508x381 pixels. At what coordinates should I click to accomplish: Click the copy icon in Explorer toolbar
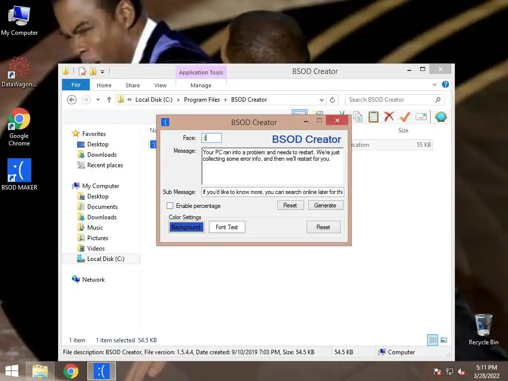(x=358, y=117)
